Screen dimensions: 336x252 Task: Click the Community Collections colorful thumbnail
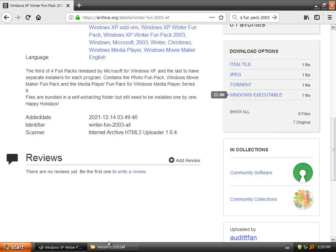point(303,199)
